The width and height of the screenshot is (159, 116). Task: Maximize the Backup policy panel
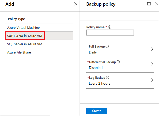coord(149,4)
